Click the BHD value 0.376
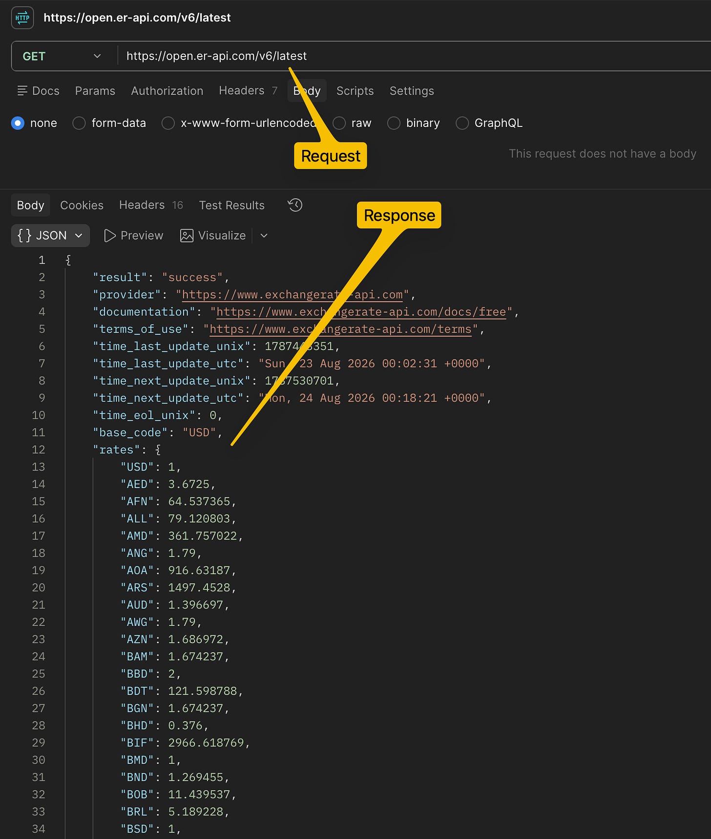The image size is (711, 839). (x=186, y=726)
